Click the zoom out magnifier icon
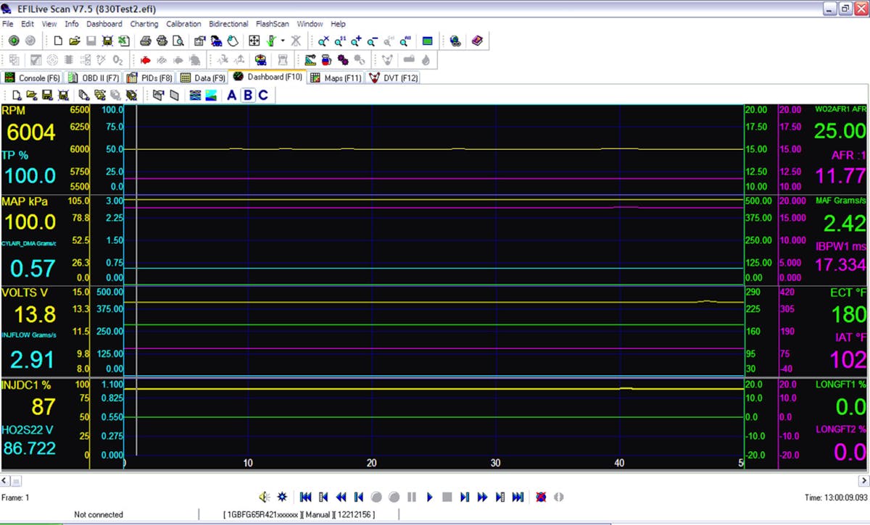 (372, 41)
